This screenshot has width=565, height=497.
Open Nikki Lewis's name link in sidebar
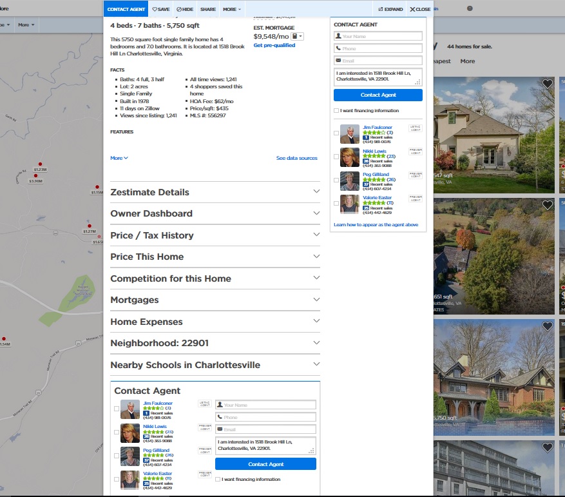374,151
